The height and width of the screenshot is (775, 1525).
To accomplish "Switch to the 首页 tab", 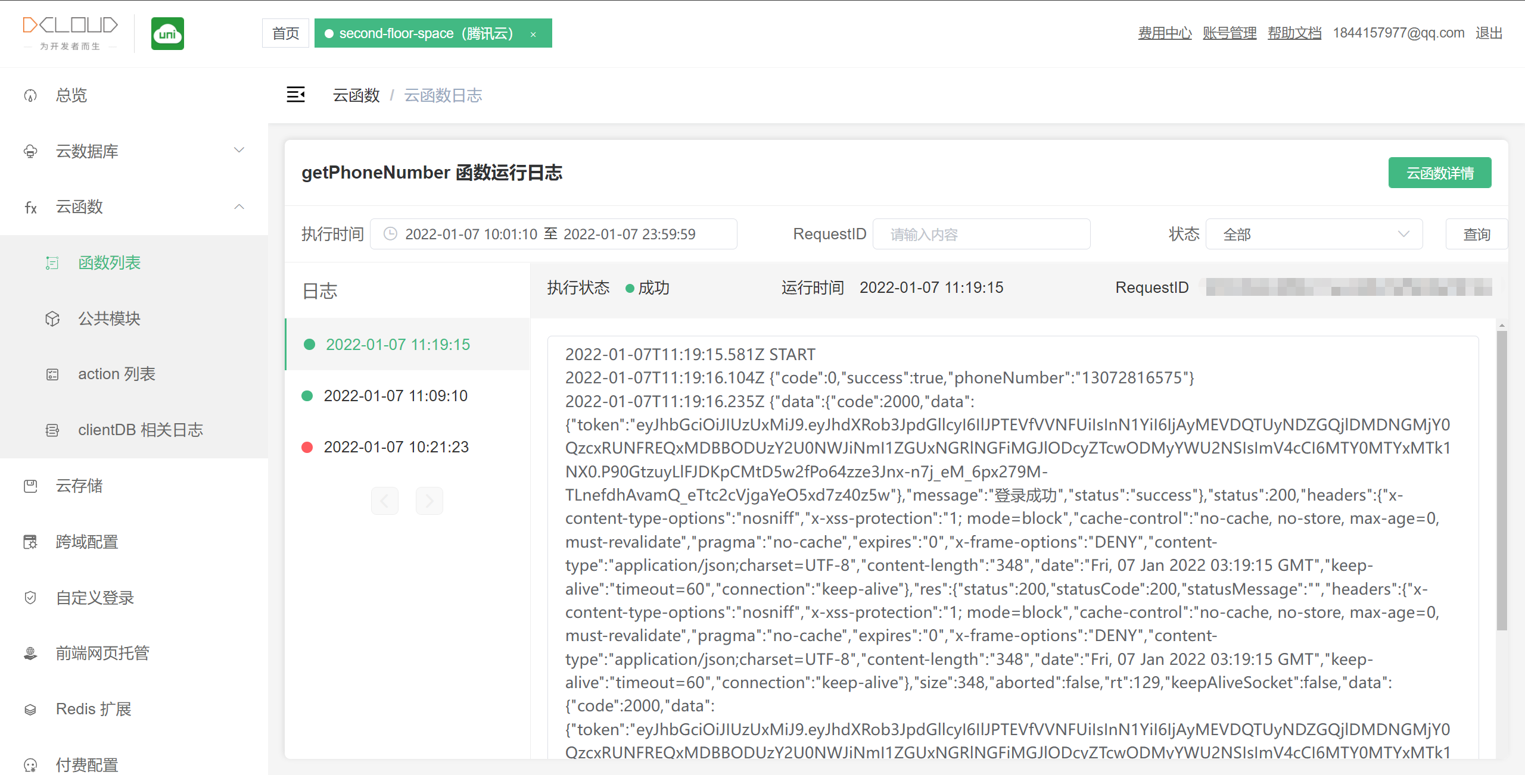I will click(x=285, y=33).
